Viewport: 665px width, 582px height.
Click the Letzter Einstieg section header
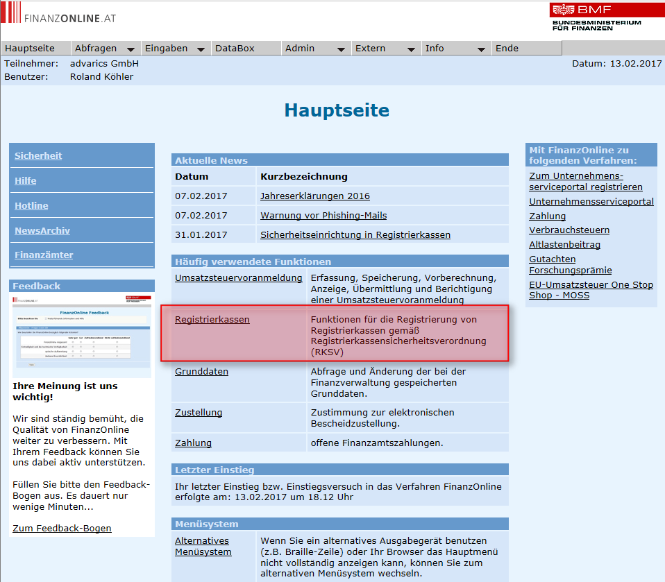pyautogui.click(x=340, y=470)
